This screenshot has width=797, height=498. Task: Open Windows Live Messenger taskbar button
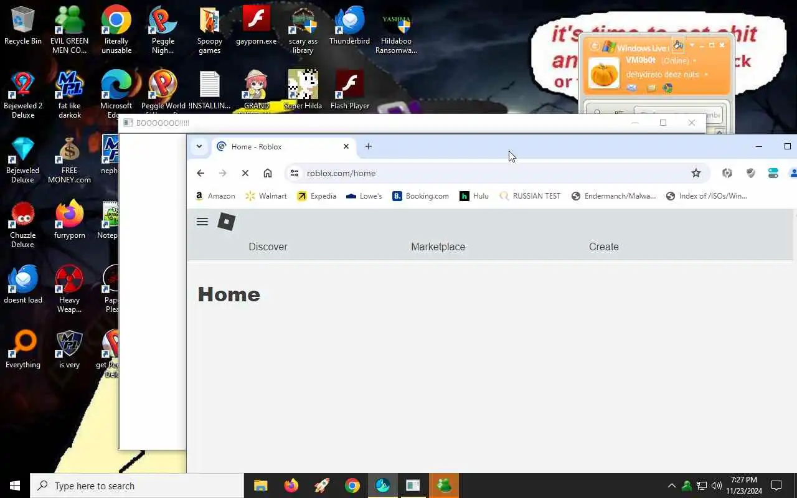[x=443, y=486]
